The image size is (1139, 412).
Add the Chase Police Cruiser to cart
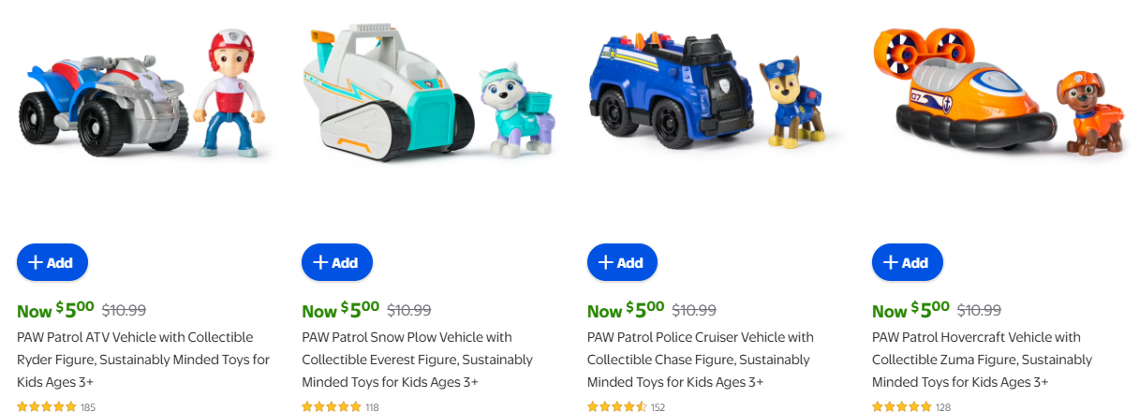[622, 262]
